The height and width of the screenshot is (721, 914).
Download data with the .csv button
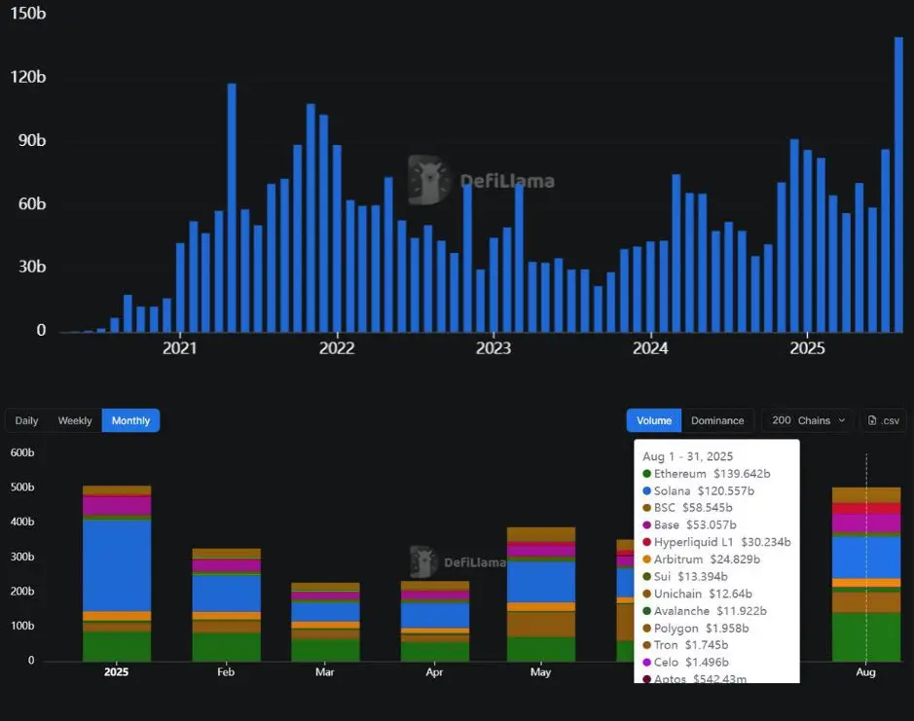click(x=884, y=420)
